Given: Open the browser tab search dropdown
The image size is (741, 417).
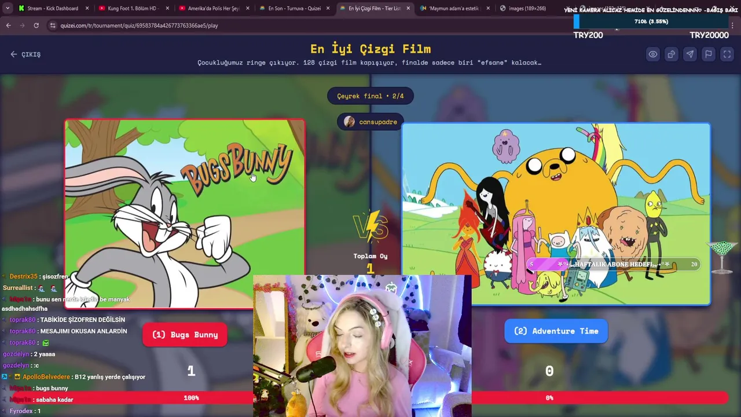Looking at the screenshot, I should point(7,8).
